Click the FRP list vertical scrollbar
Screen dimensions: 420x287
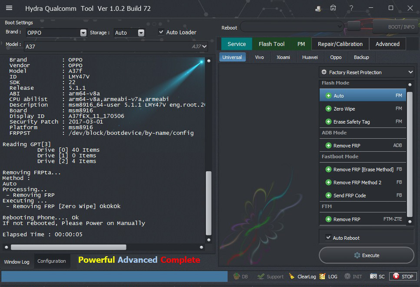click(x=410, y=154)
